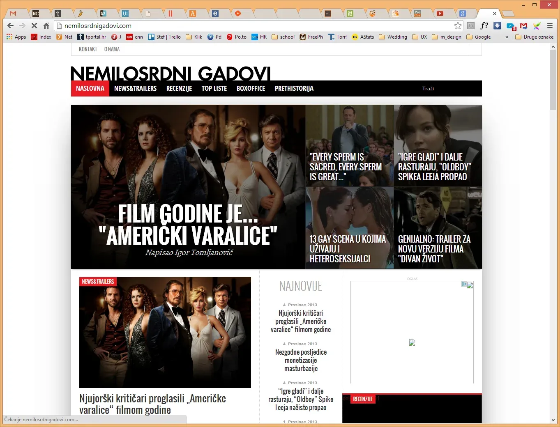Expand the Druge oznake bookmarks folder
Screen dimensions: 560x427
(x=534, y=37)
